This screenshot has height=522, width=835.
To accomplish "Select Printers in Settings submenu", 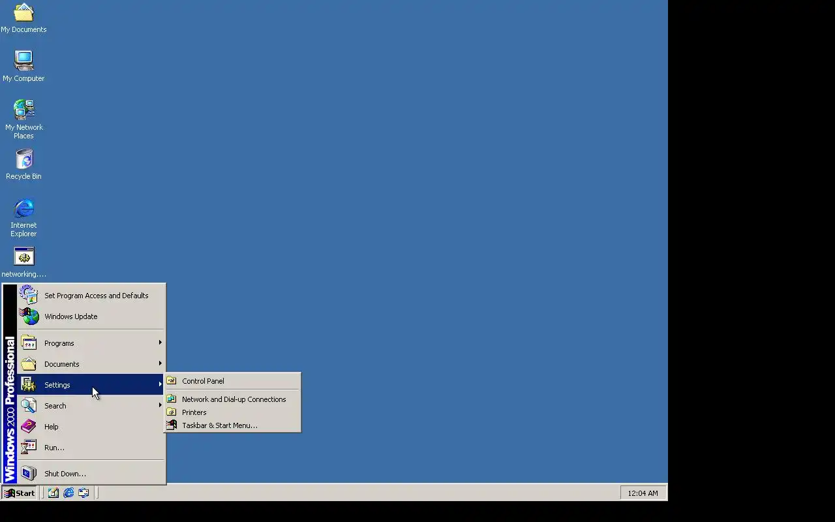I will click(x=233, y=412).
